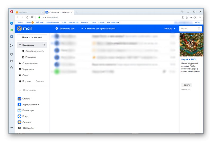Open Адресная книга contacts
Screen dimensions: 212x142
point(28,104)
